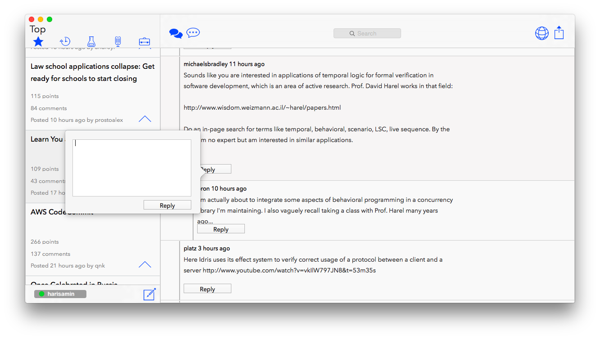The height and width of the screenshot is (339, 600).
Task: Click the double speech bubbles comments icon
Action: click(176, 33)
